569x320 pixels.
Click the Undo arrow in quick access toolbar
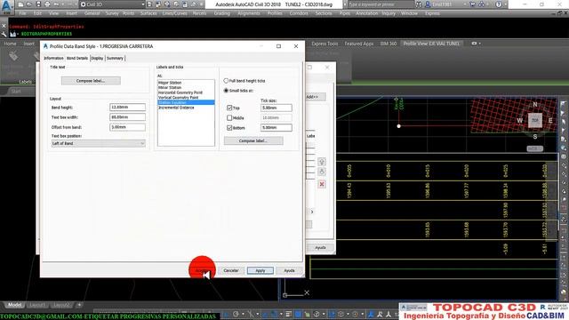pos(57,4)
